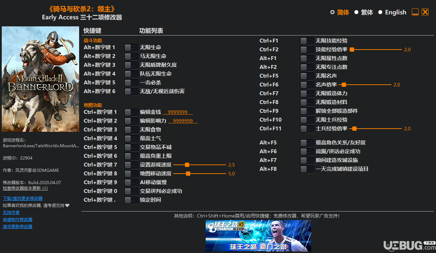Enable 编辑影响力 toggle
The image size is (436, 253).
pyautogui.click(x=131, y=121)
